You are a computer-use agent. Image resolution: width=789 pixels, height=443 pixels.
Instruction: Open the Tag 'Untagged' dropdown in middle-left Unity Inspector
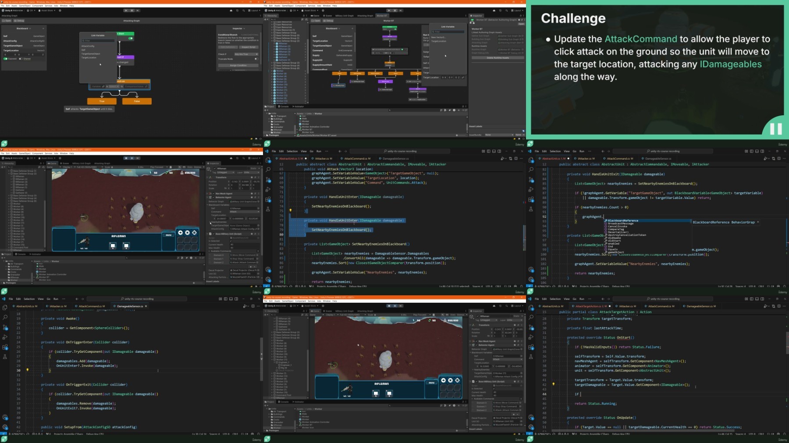tap(227, 172)
